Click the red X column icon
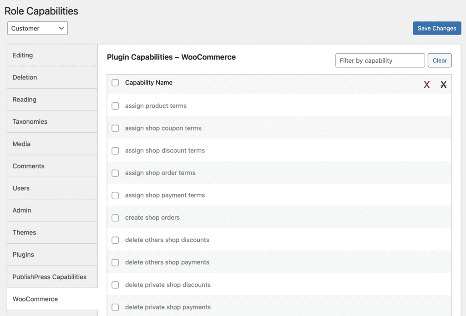This screenshot has height=316, width=466. click(x=426, y=85)
